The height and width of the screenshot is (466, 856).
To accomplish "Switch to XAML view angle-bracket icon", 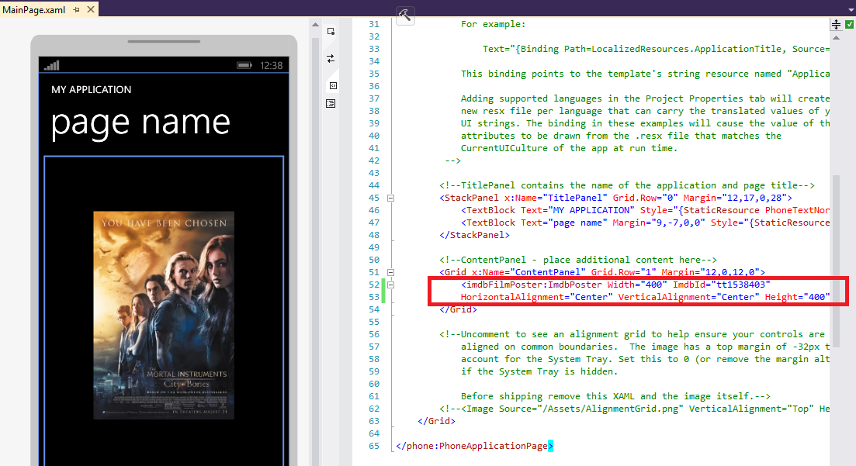I will click(x=332, y=85).
